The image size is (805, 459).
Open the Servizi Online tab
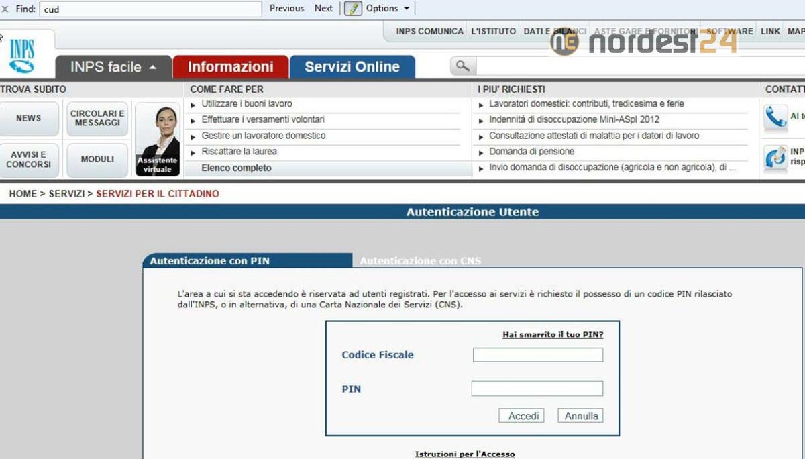pyautogui.click(x=353, y=66)
